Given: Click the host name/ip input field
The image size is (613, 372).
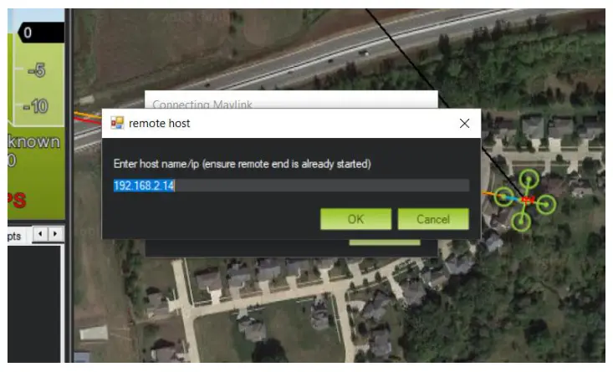Looking at the screenshot, I should [x=291, y=186].
